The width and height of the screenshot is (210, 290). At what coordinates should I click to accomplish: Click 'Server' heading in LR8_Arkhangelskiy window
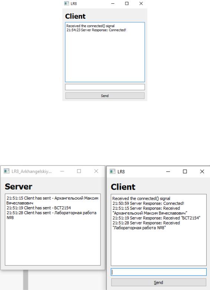coord(19,186)
